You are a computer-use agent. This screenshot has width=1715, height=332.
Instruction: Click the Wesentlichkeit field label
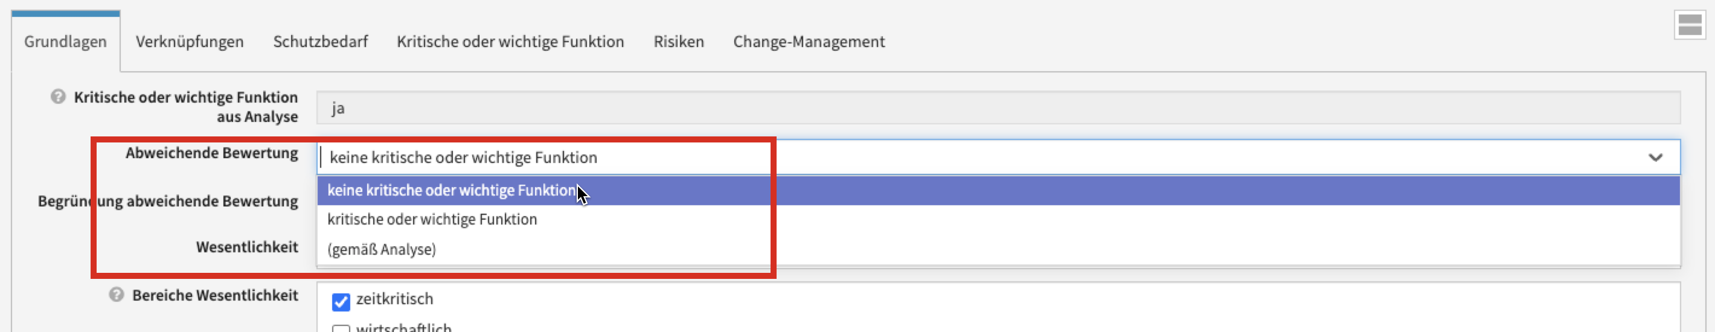(x=247, y=247)
